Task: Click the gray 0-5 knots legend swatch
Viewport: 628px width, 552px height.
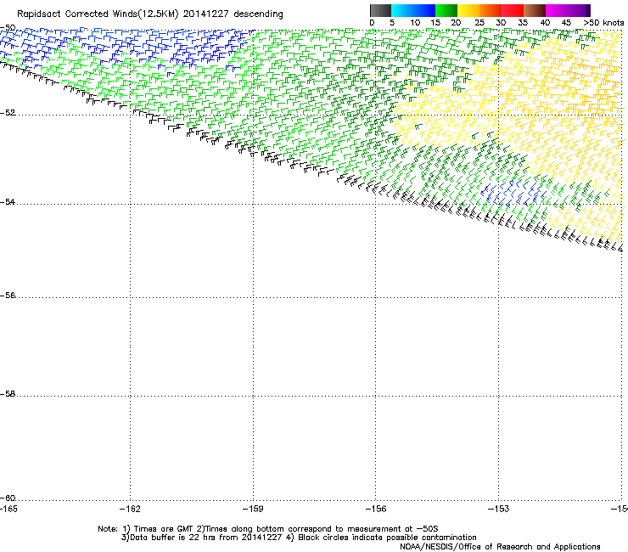Action: 380,10
